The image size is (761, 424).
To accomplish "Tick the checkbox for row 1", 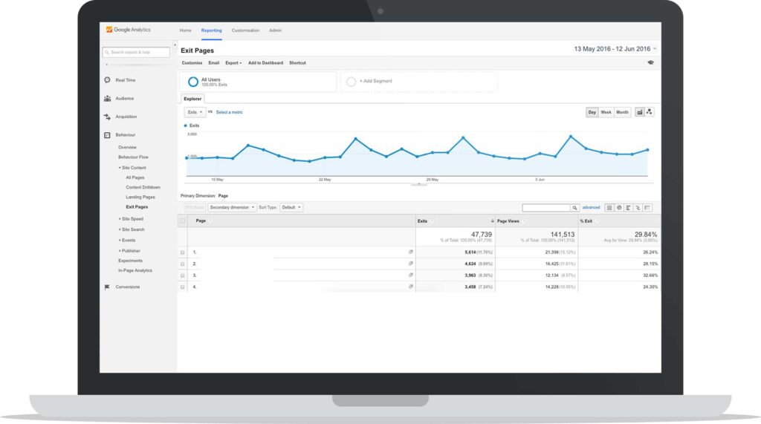I will (x=183, y=252).
